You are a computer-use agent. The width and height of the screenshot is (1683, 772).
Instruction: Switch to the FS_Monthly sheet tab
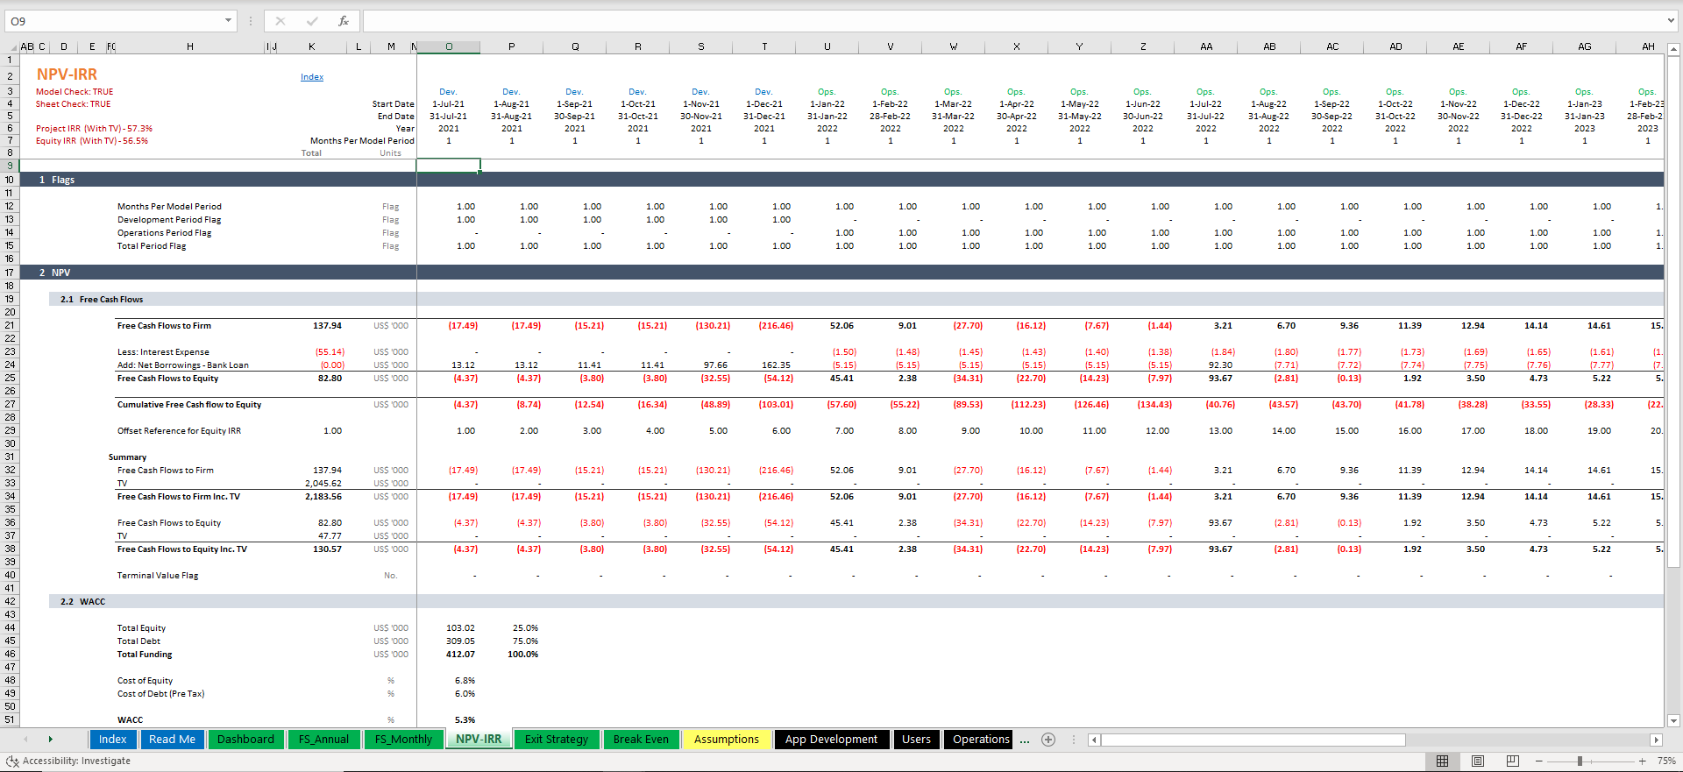pos(403,740)
